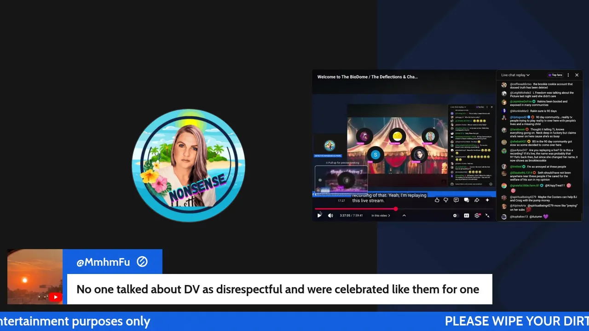The width and height of the screenshot is (589, 331).
Task: Click the seek preview thumbnail above progress bar
Action: (x=341, y=180)
